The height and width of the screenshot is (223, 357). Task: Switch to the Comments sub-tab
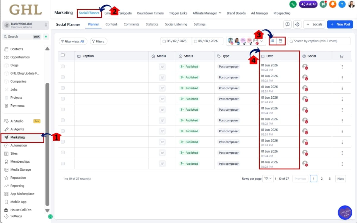[131, 24]
